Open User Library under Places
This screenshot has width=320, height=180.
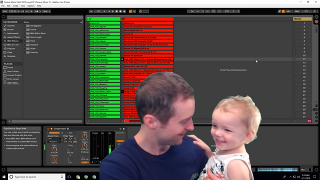click(13, 71)
